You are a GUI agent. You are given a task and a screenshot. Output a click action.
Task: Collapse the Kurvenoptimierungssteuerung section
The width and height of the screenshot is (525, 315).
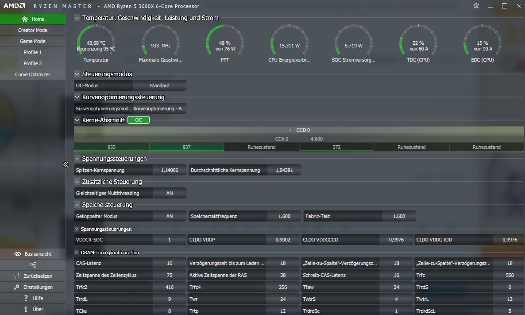point(77,97)
